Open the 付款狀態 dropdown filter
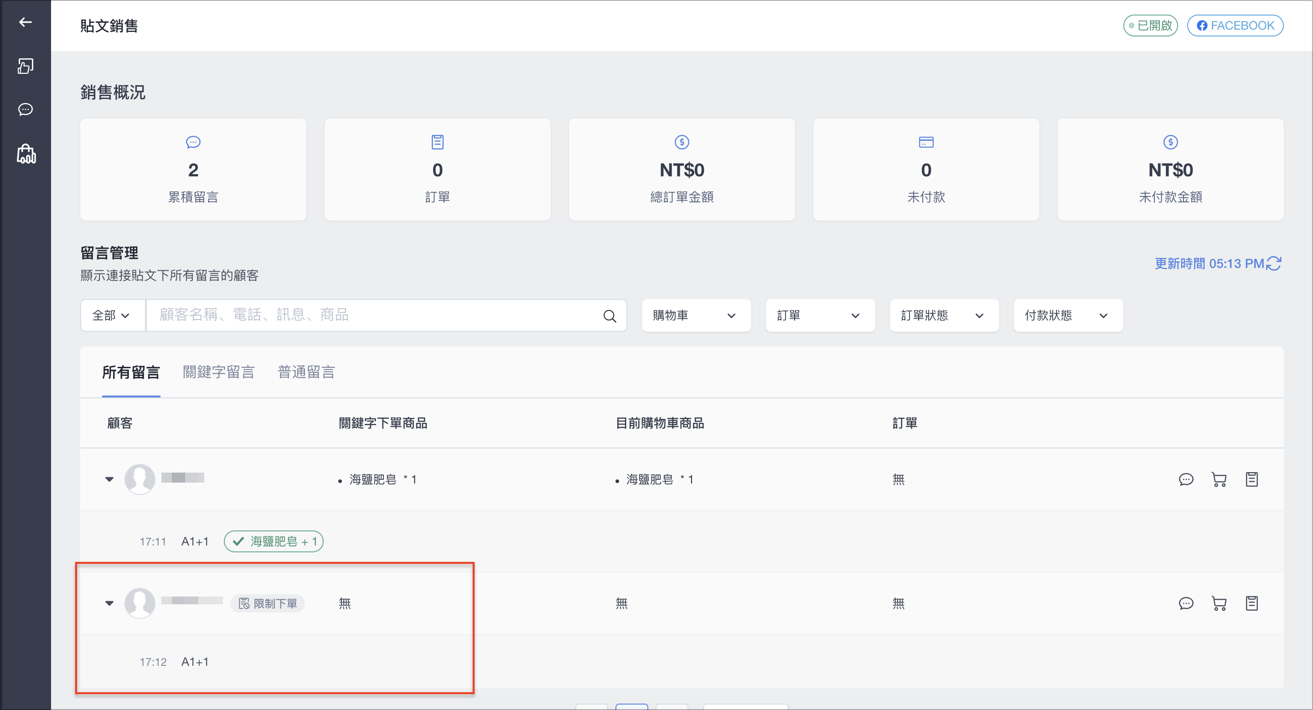Viewport: 1313px width, 710px height. pyautogui.click(x=1068, y=315)
